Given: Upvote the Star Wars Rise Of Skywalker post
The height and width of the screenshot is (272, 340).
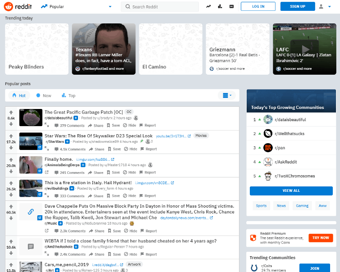Looking at the screenshot, I should (x=11, y=136).
